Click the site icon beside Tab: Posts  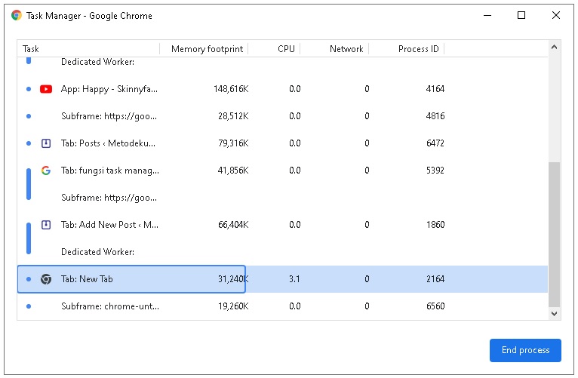46,143
